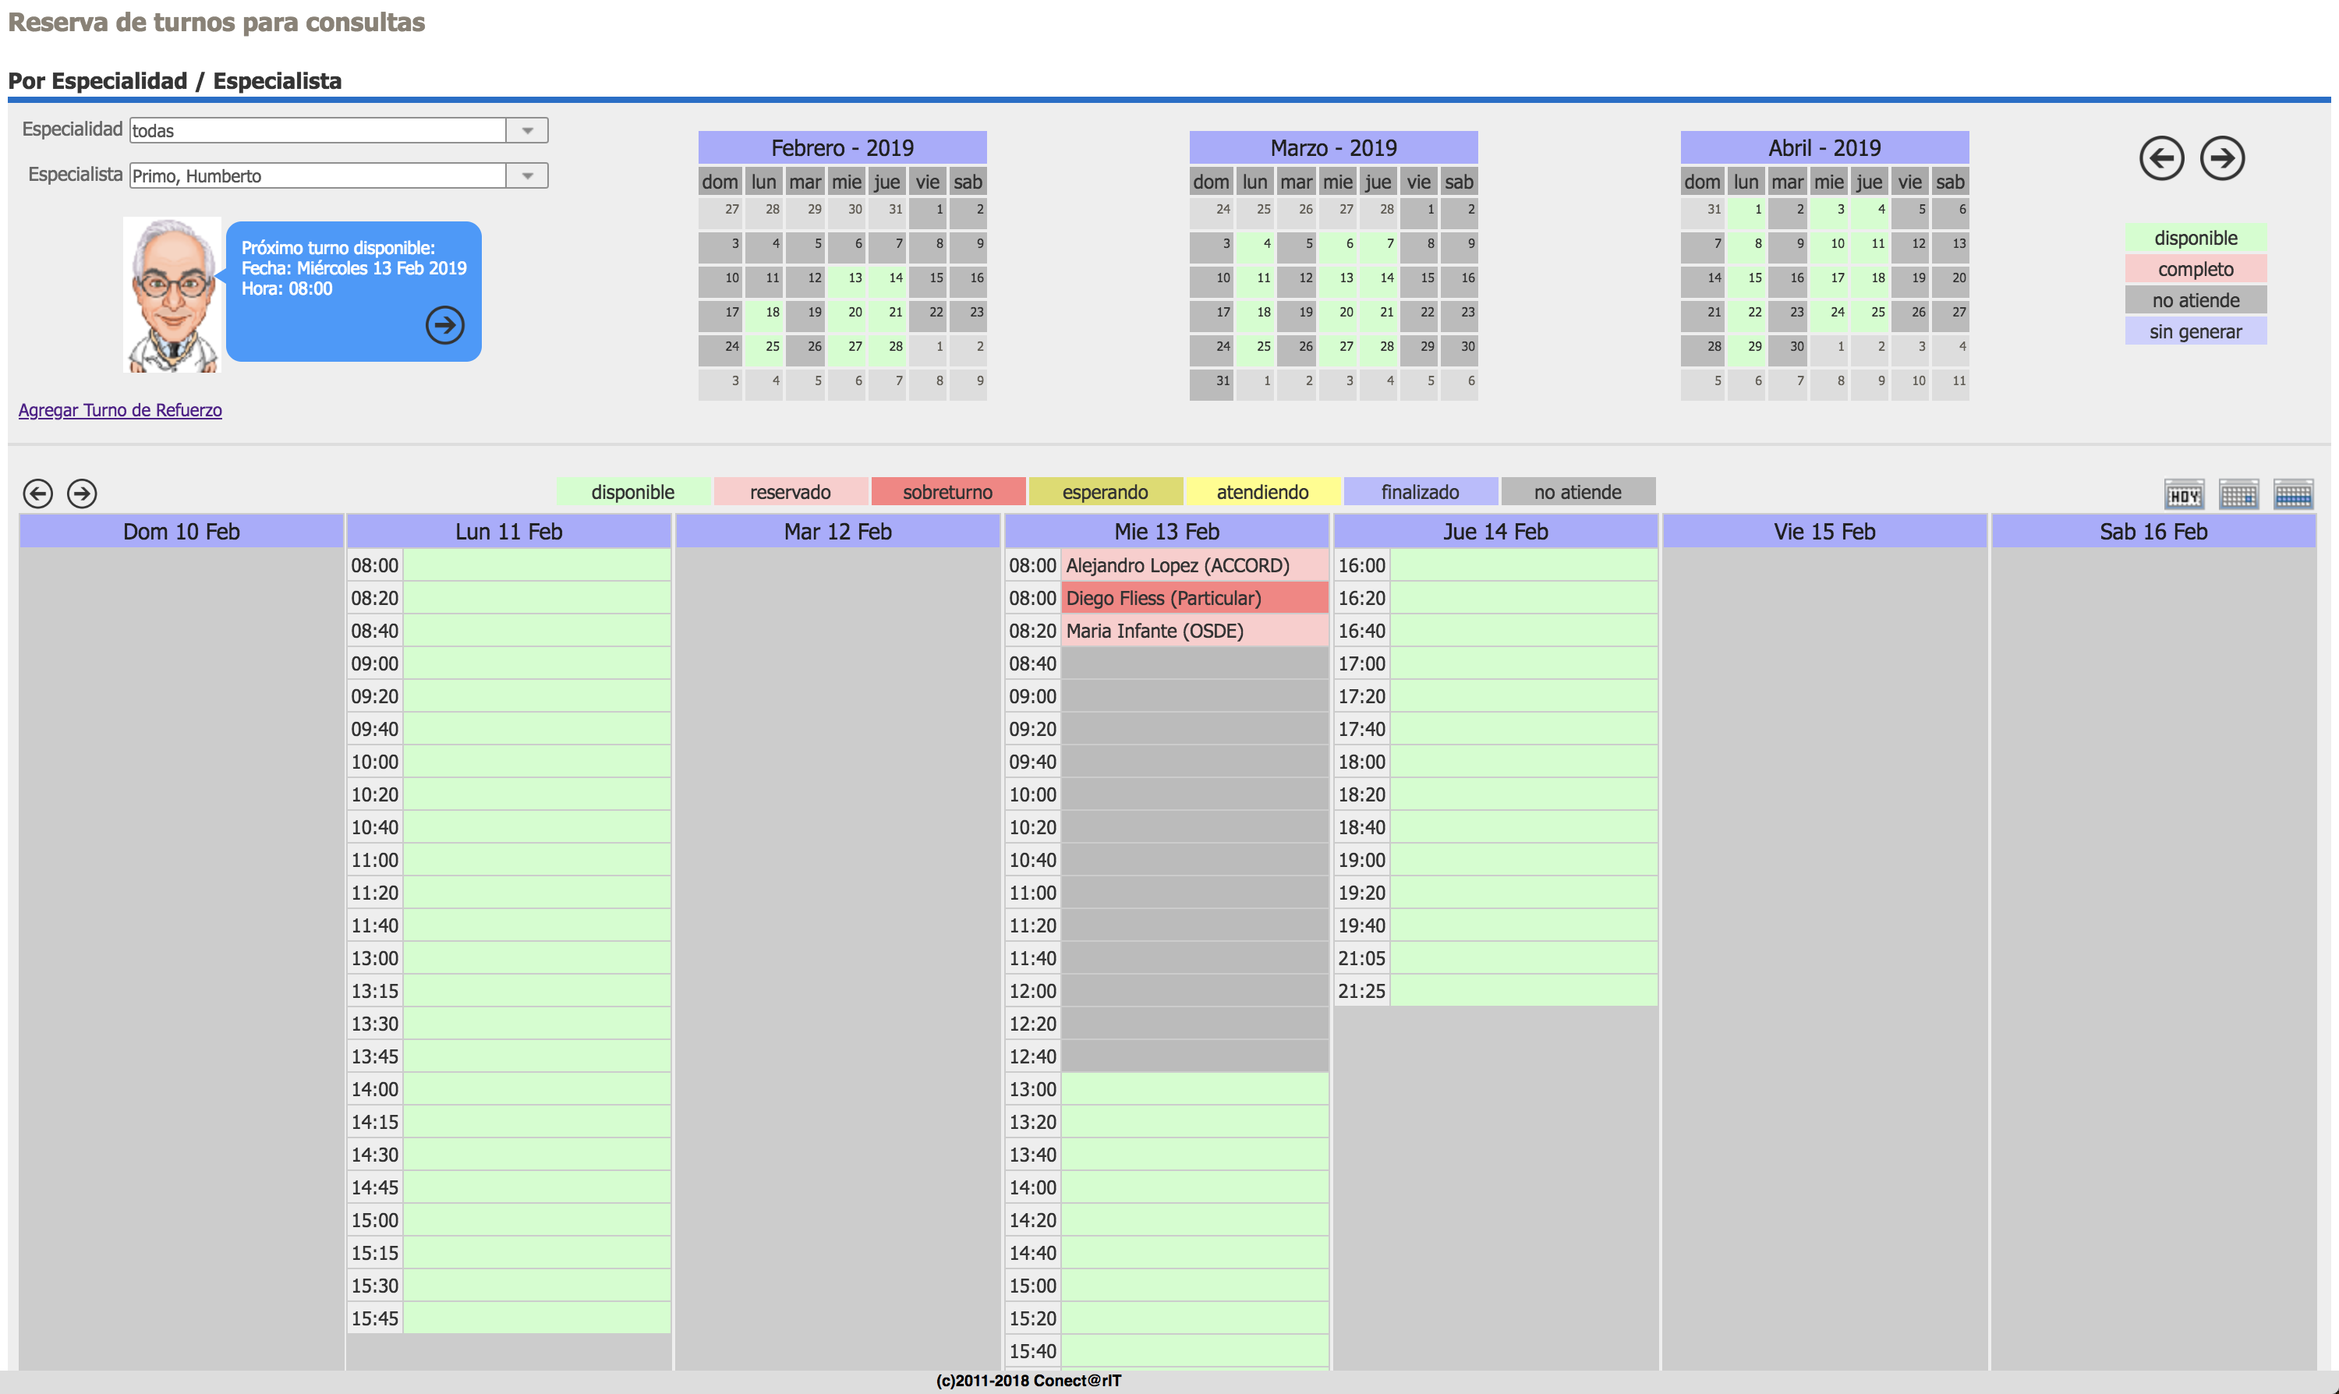2339x1394 pixels.
Task: Select the Lun 11 Feb column header
Action: 508,532
